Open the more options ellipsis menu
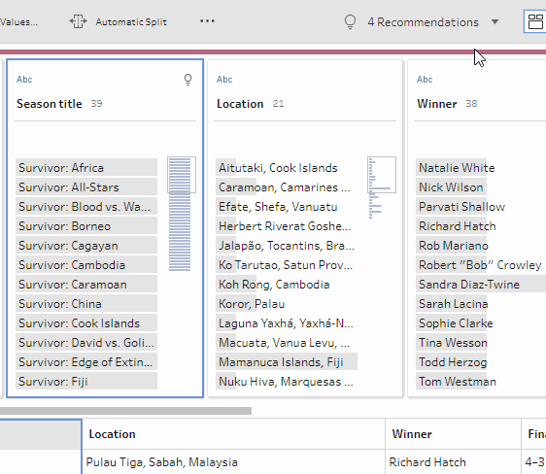 click(207, 21)
